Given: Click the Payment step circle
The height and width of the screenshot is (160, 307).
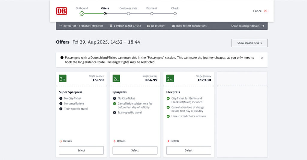Looking at the screenshot, I should (x=152, y=14).
